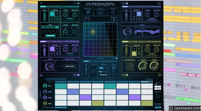Screen dimensions: 201x111
Task: Adjust the S1 VOL level slider
Action: click(x=44, y=16)
